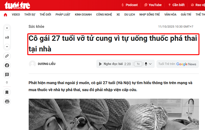
Task: Open the THỜI SỰ menu section
Action: 30,15
